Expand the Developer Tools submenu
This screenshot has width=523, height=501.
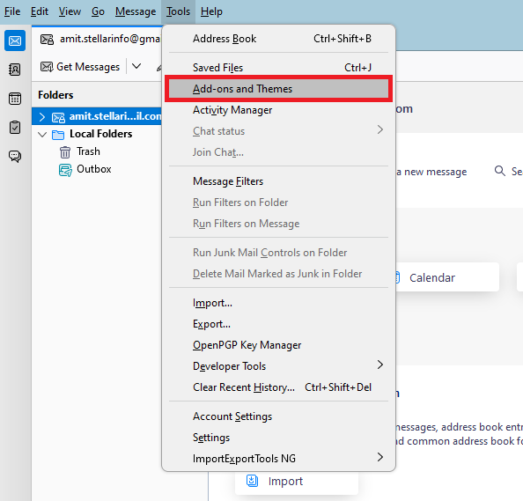[379, 365]
